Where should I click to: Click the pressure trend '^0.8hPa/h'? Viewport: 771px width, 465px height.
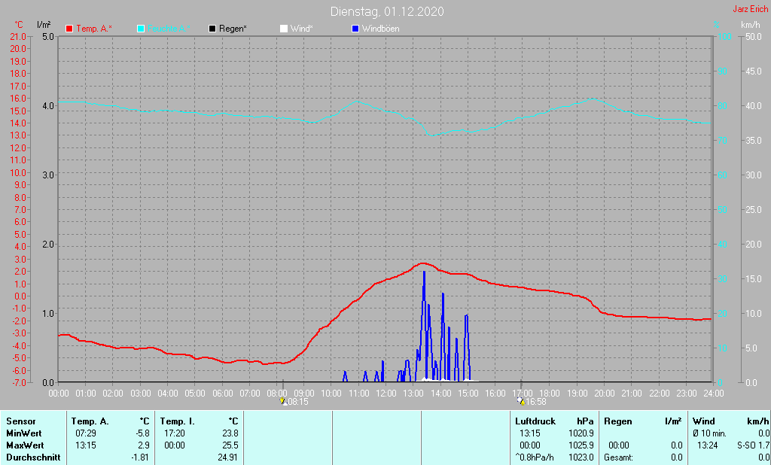(x=535, y=457)
